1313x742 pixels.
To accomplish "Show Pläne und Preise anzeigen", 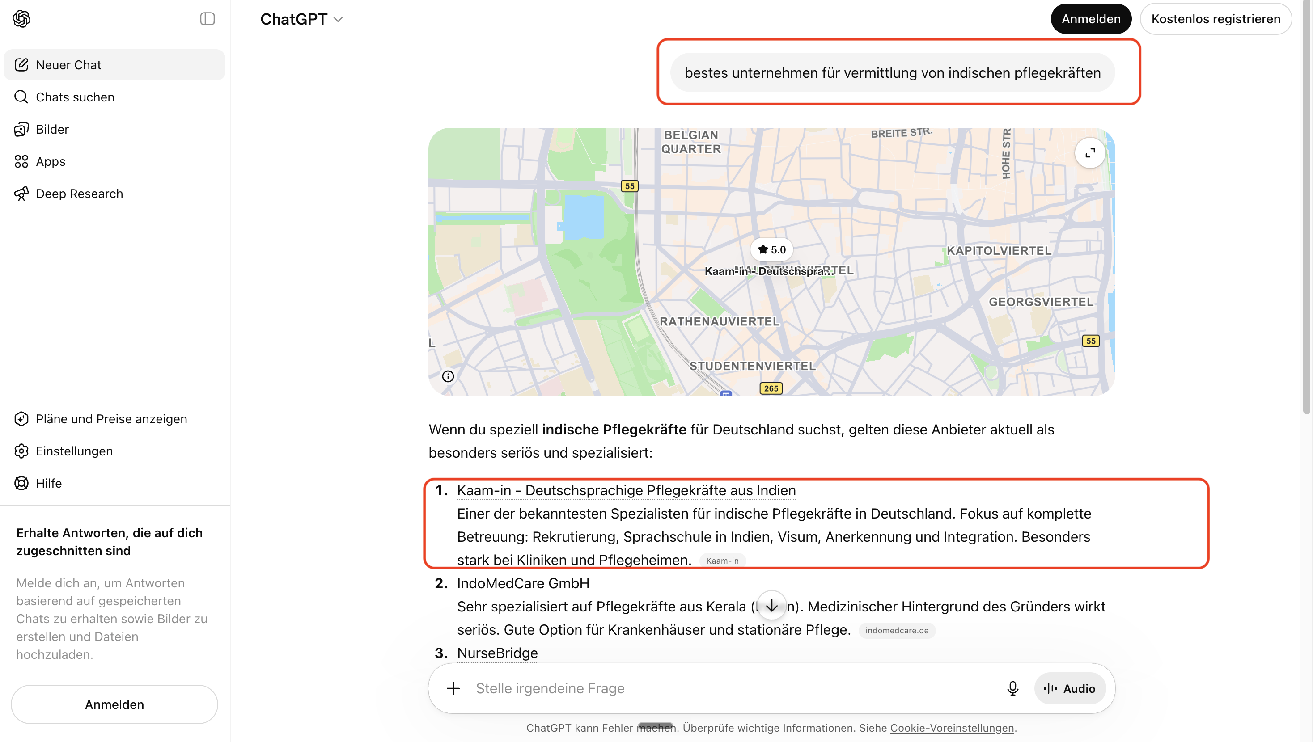I will [x=114, y=419].
